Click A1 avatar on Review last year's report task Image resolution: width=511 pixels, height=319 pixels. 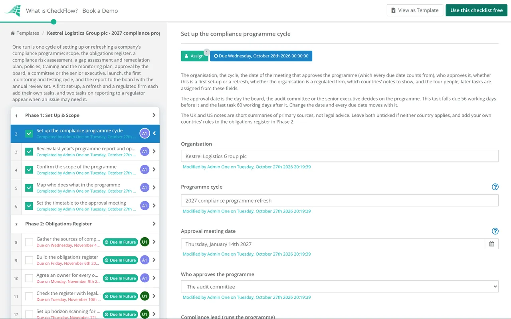tap(145, 152)
